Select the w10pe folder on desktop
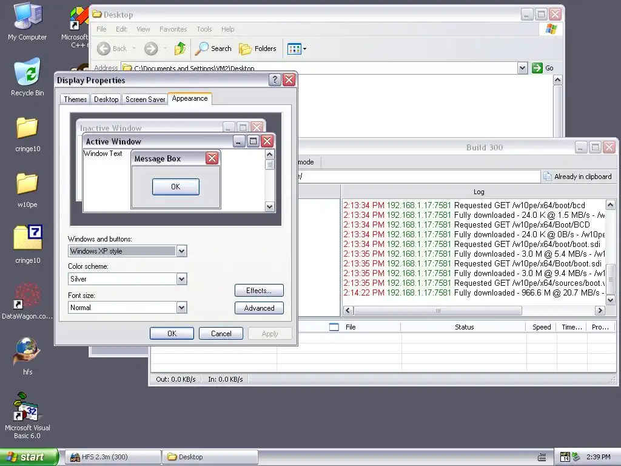Screen dimensions: 621x466 pyautogui.click(x=27, y=190)
